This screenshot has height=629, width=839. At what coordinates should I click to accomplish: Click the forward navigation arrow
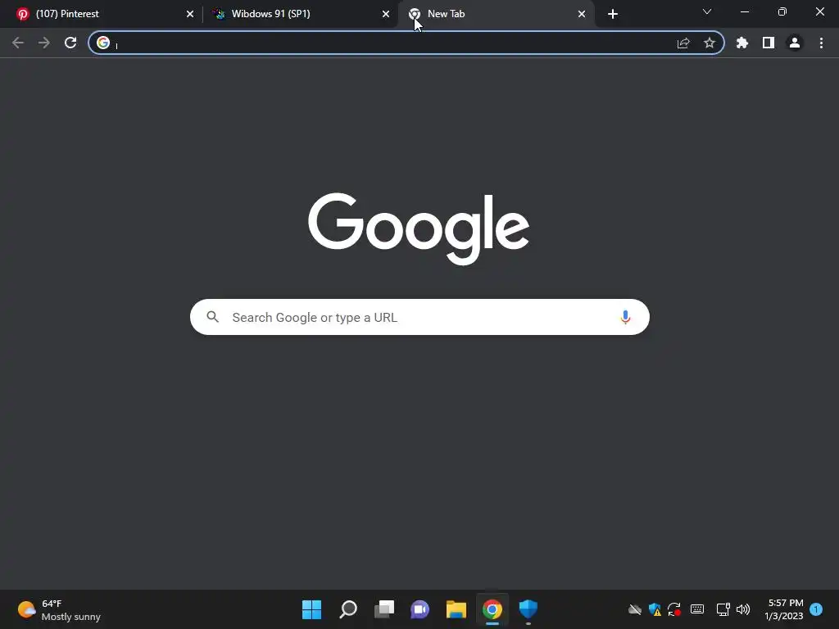coord(44,43)
